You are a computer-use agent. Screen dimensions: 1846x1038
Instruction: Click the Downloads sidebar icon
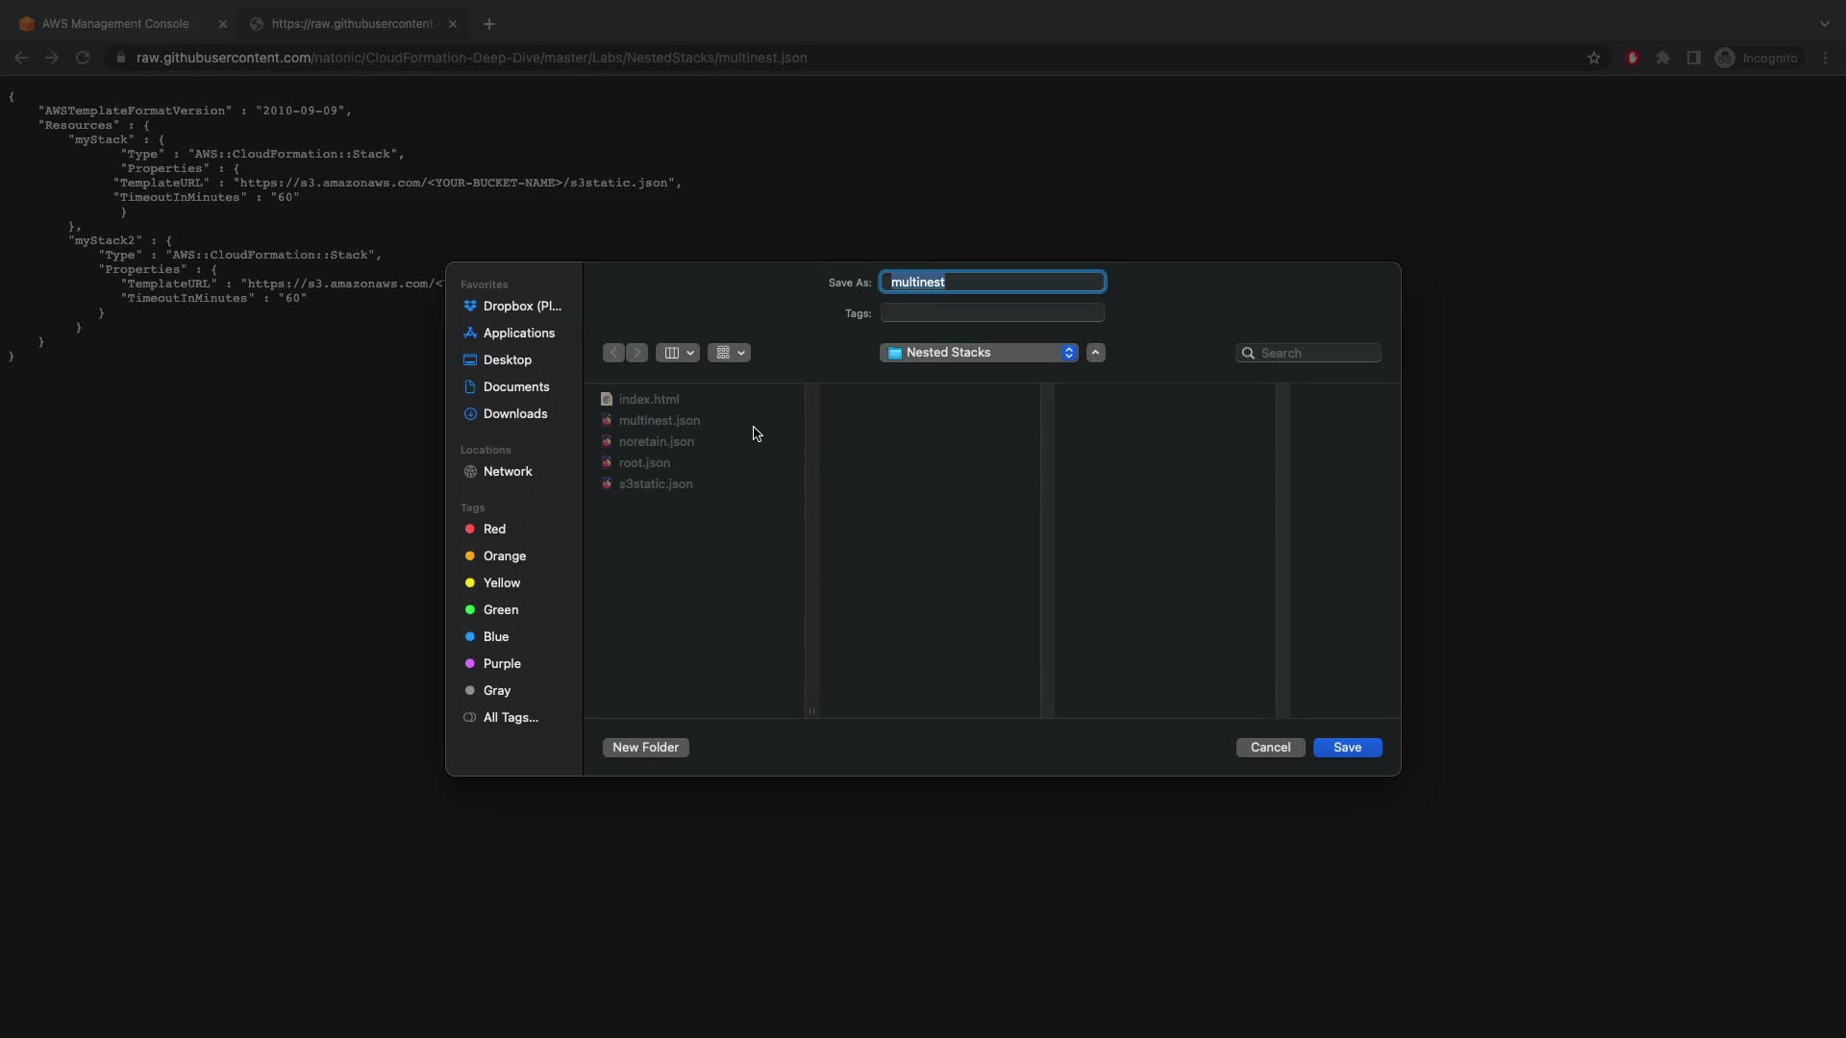pos(470,413)
